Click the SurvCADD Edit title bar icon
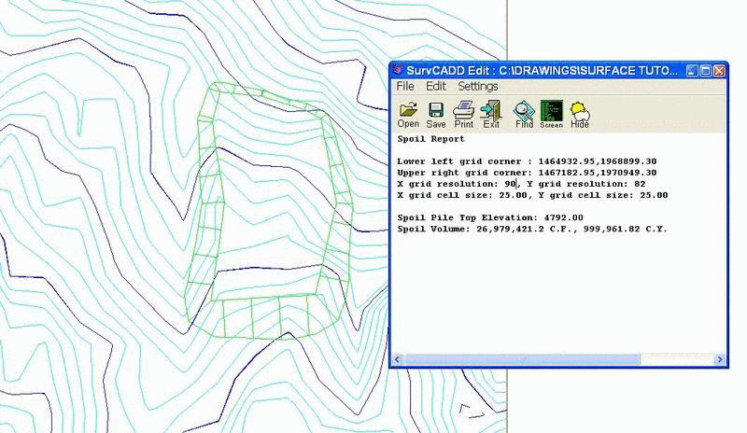This screenshot has width=747, height=433. pyautogui.click(x=398, y=71)
